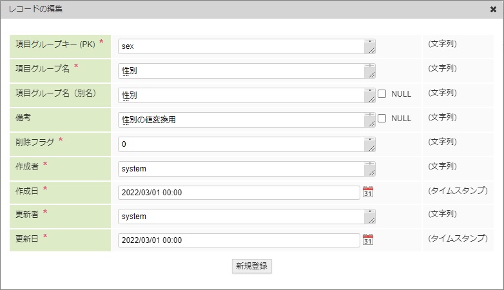This screenshot has width=504, height=290.
Task: Focus the 作成者 text field
Action: pos(241,169)
